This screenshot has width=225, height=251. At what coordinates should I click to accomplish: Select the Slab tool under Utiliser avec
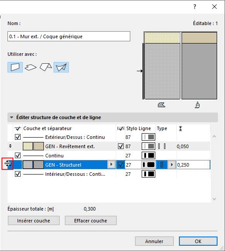coord(31,67)
